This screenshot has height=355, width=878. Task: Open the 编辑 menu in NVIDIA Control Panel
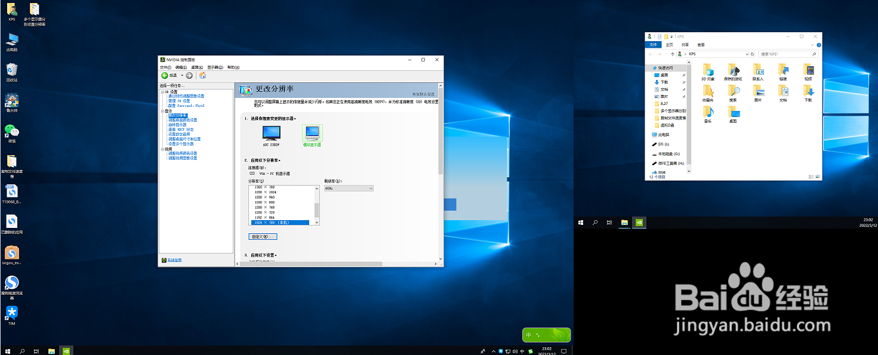pos(180,67)
